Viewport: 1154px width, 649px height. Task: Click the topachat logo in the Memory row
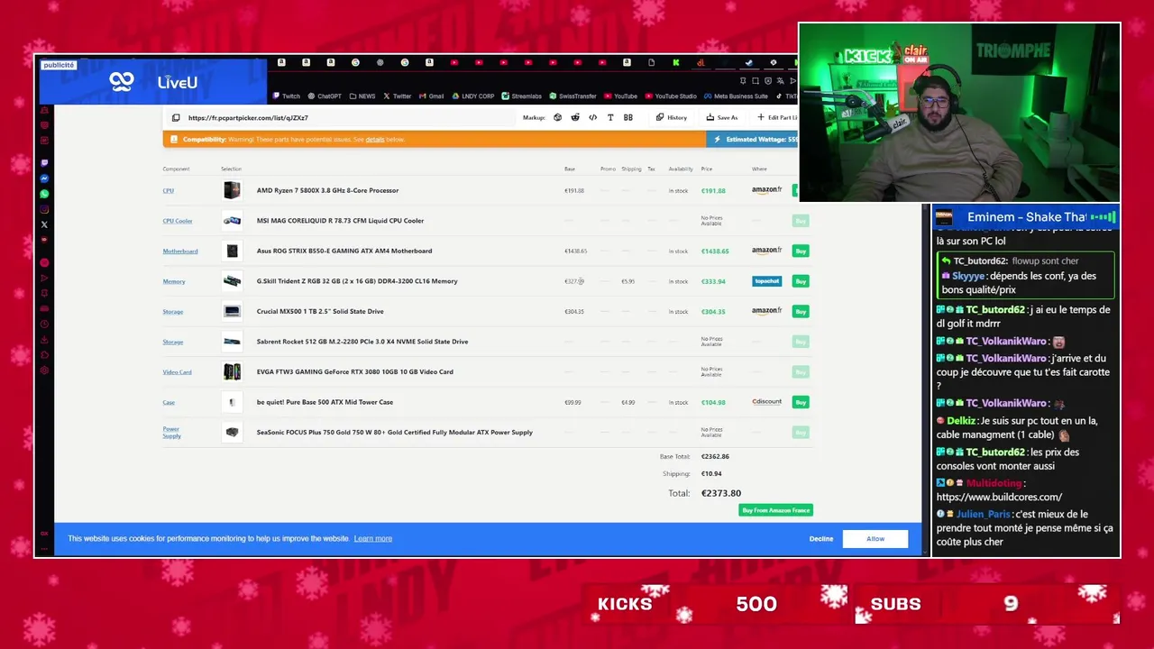click(x=766, y=281)
